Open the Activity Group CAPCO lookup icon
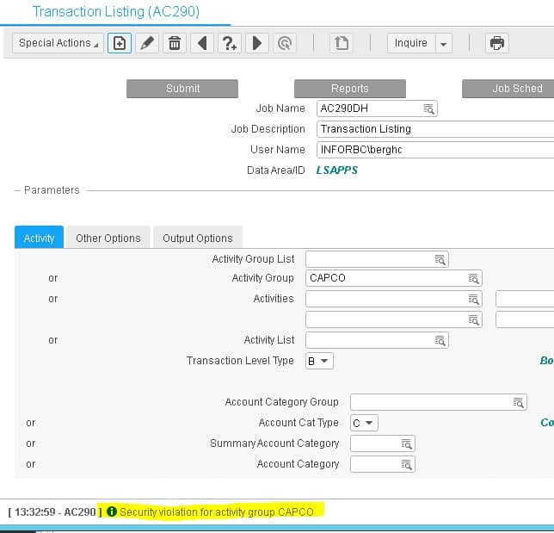This screenshot has height=533, width=554. tap(473, 279)
